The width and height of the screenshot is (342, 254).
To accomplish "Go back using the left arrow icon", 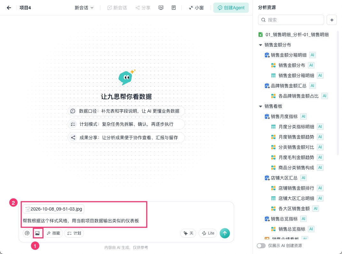I will point(9,8).
